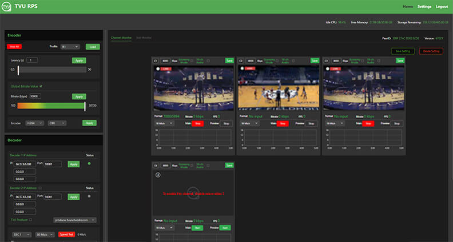Switch to the second monitor tab beside Channel Monitor
453x242 pixels.
[x=144, y=38]
